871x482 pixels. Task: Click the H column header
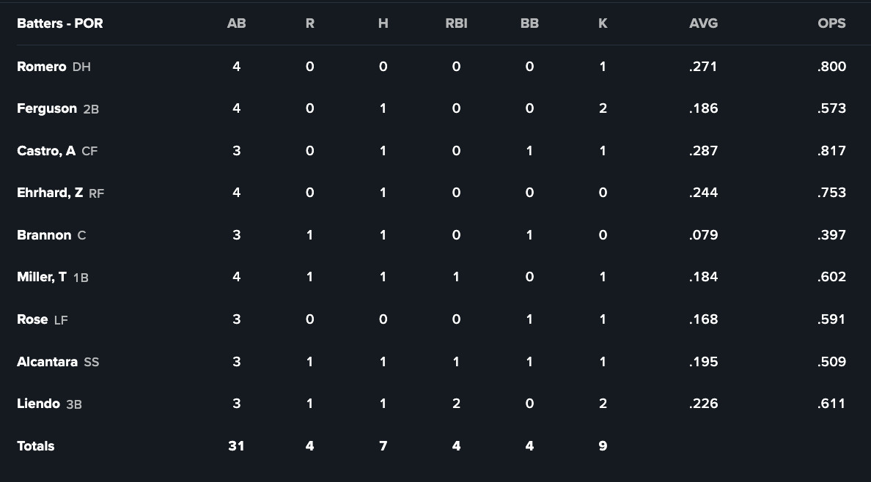(383, 23)
